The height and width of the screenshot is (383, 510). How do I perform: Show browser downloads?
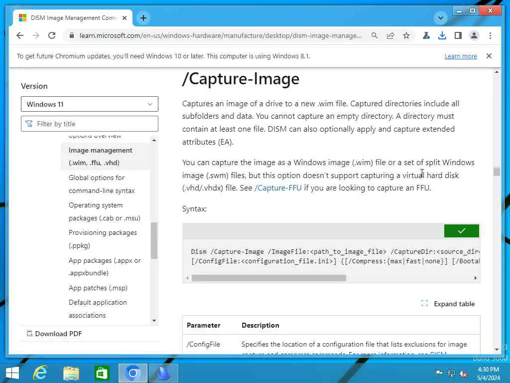click(442, 35)
